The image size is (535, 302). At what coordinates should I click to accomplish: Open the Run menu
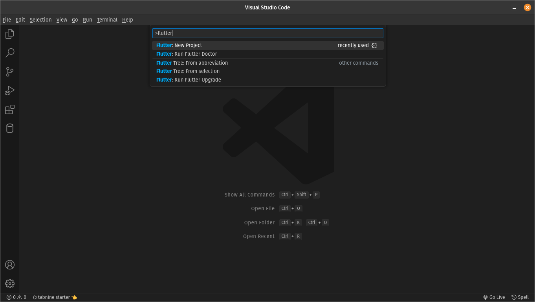87,20
